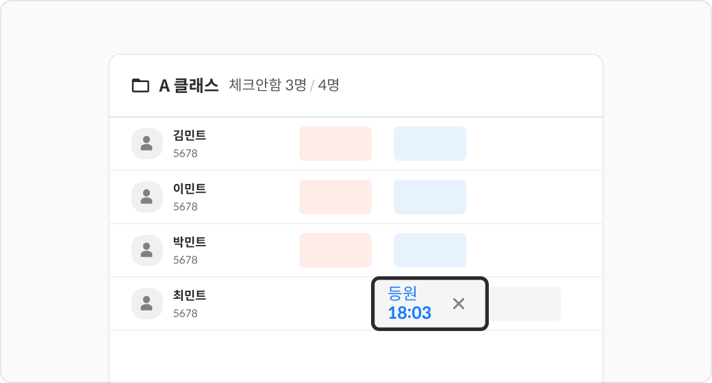Screen dimensions: 712x383
Task: Click 박민트's profile avatar icon
Action: [147, 250]
